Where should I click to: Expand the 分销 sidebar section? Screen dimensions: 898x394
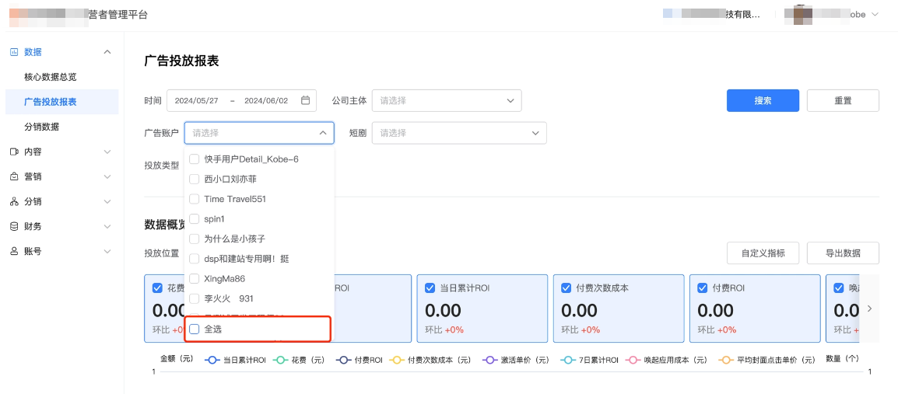tap(107, 201)
